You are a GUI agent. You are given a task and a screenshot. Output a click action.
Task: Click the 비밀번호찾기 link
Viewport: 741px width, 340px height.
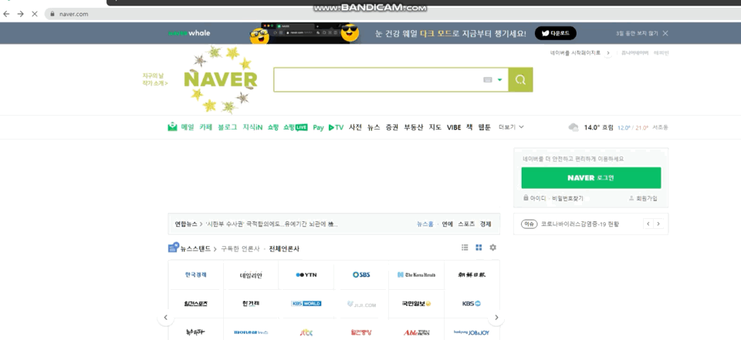[x=567, y=198]
